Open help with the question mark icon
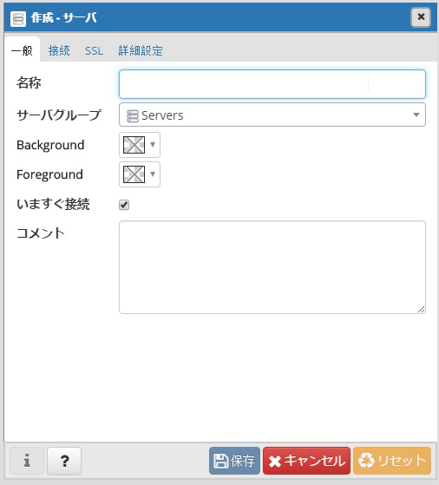439x485 pixels. (x=64, y=461)
